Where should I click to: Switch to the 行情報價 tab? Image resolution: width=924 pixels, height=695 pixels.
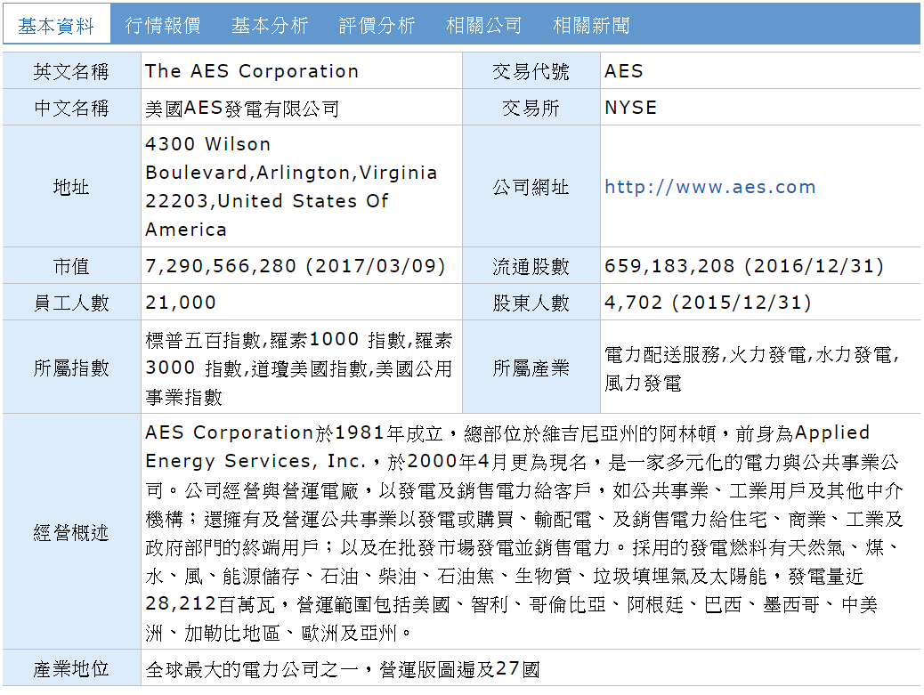click(163, 25)
